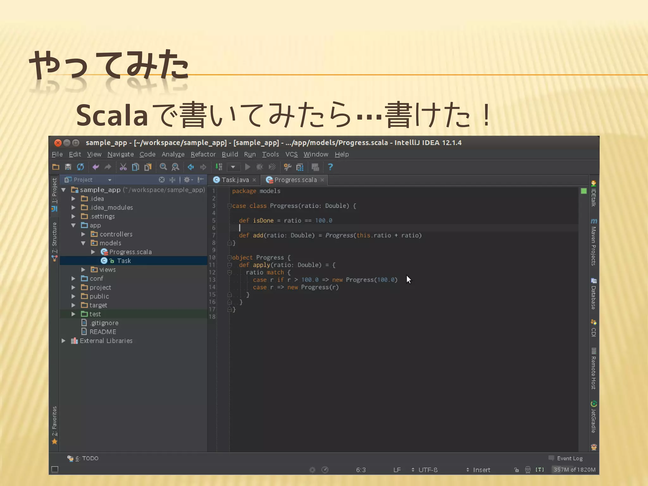Select the conf folder

coord(96,278)
